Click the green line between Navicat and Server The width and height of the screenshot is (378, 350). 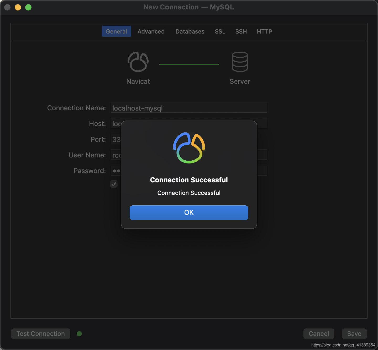point(189,64)
